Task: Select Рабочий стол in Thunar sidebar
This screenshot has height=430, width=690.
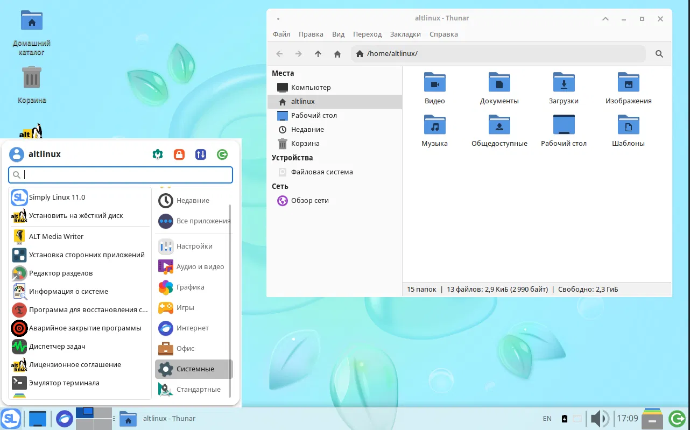Action: coord(335,115)
